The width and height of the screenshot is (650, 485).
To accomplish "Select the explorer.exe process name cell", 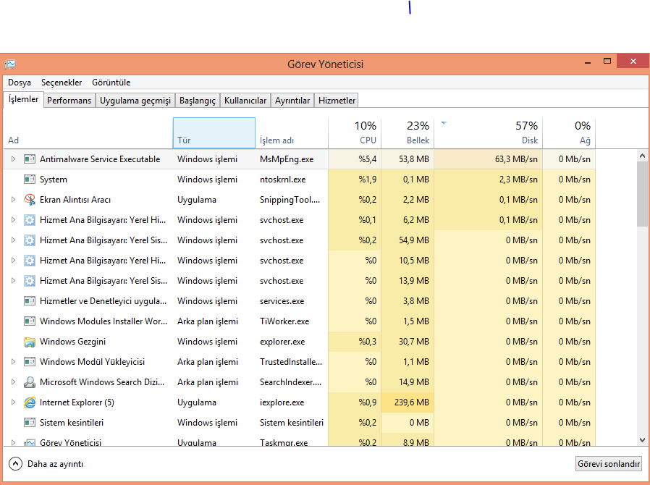I will (282, 342).
